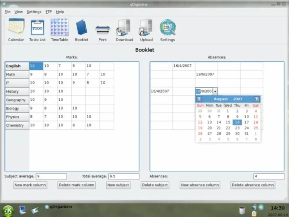Select the IT subject row header

(x=17, y=83)
